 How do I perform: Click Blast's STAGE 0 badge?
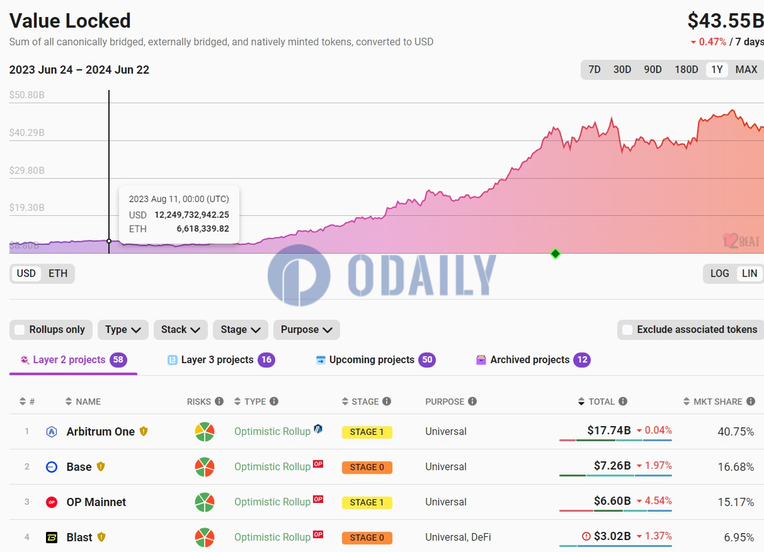[367, 538]
